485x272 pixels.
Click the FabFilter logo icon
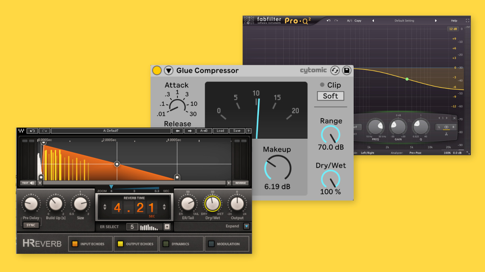tap(249, 20)
